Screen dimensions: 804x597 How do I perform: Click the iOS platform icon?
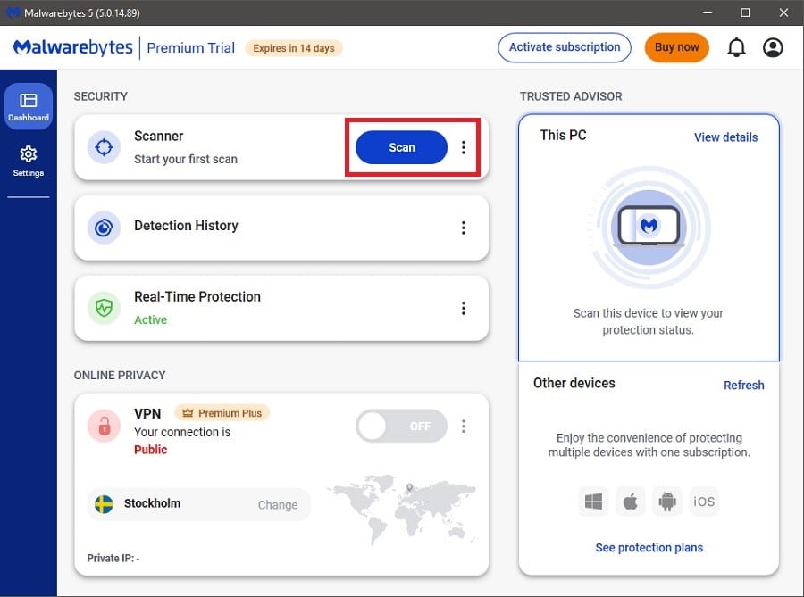coord(704,502)
